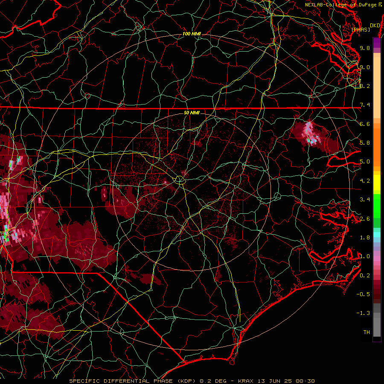Select the 5.0 value on the color scale
This screenshot has height=384, width=384.
point(365,162)
